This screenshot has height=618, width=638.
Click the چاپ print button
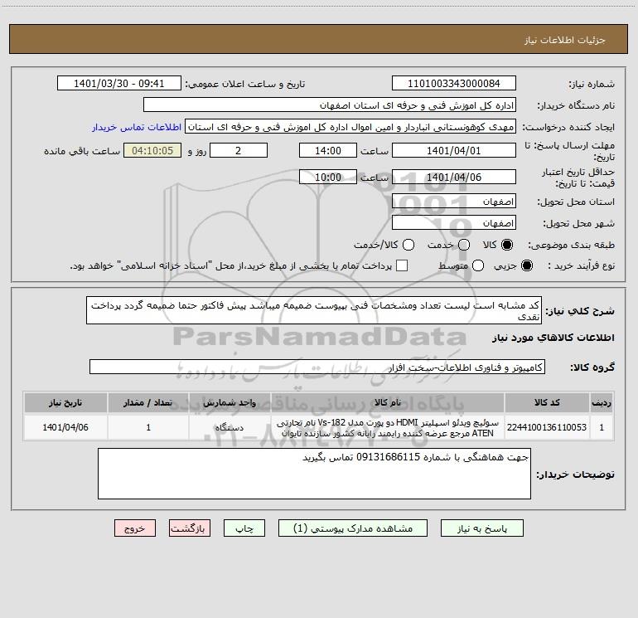pyautogui.click(x=244, y=528)
